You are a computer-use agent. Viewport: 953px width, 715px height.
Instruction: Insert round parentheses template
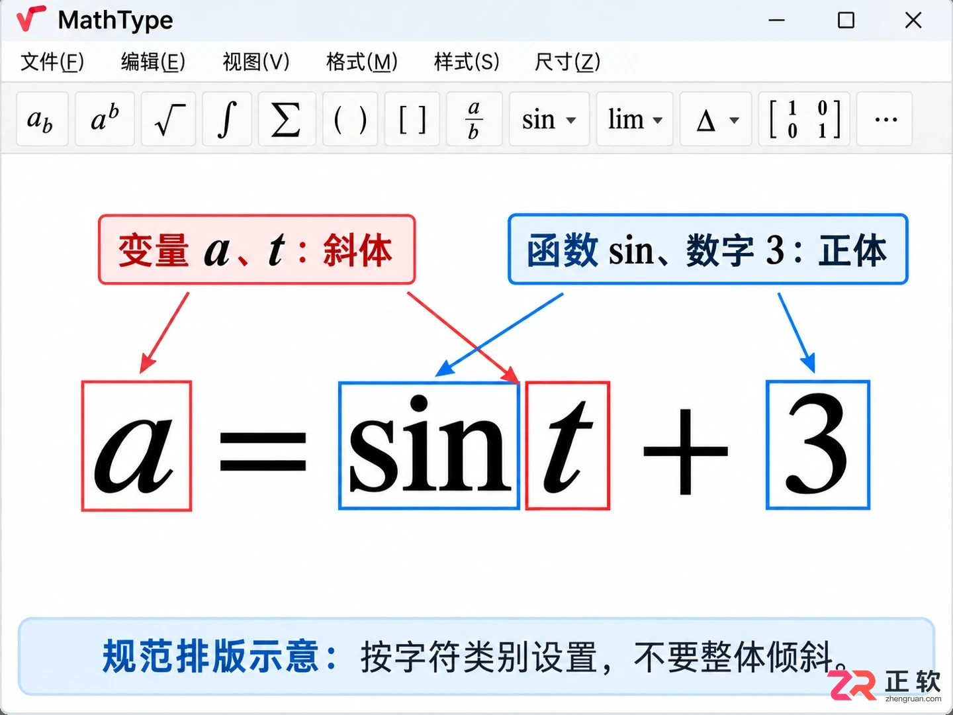(x=350, y=119)
